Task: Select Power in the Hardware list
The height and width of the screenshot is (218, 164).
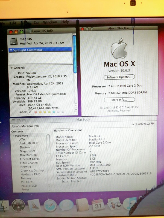Action: click(x=25, y=189)
